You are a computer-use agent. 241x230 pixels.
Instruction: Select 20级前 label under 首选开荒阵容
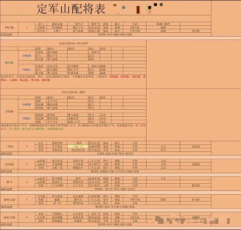27,105
